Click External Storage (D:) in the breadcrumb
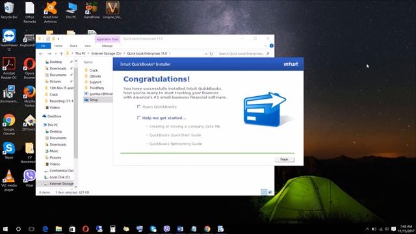Screen dimensions: 416x234 (106, 53)
